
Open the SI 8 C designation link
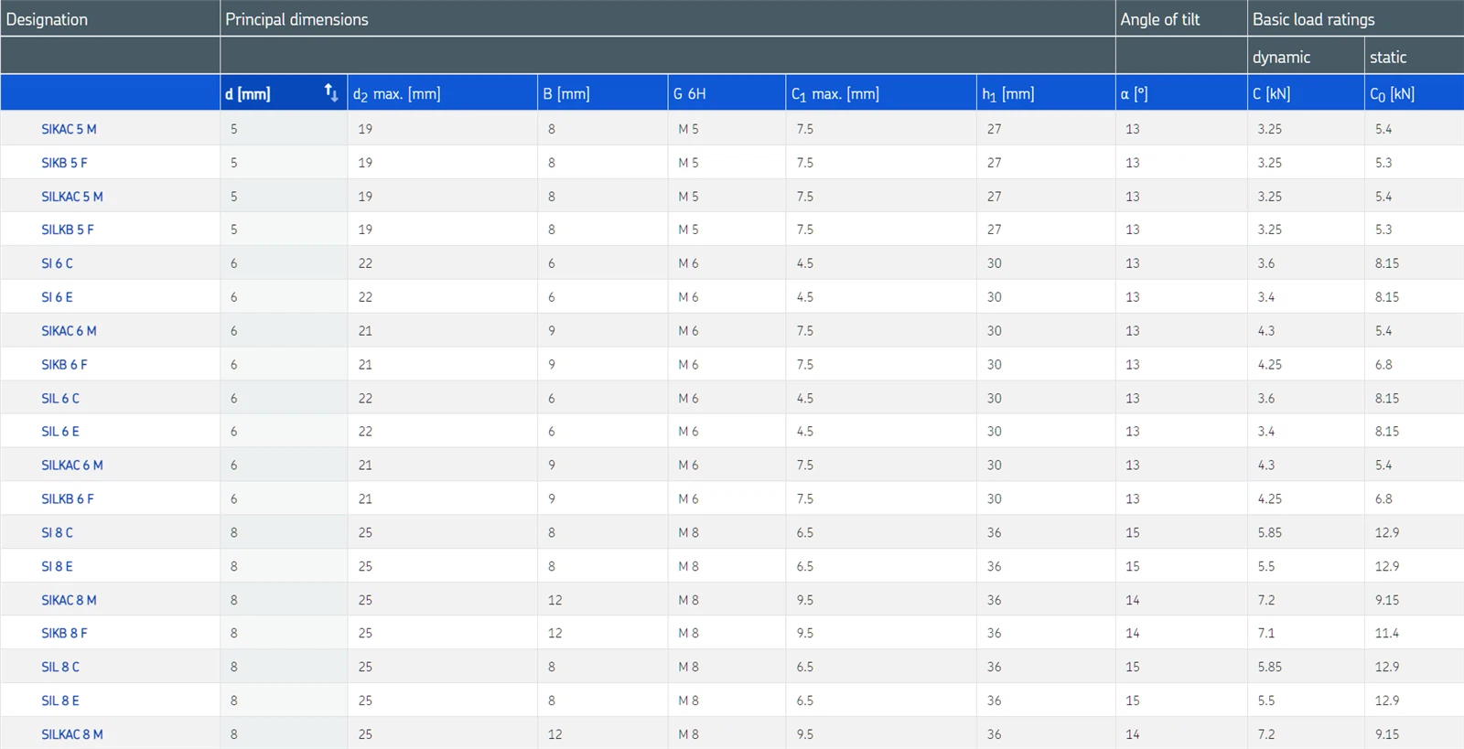(x=57, y=533)
